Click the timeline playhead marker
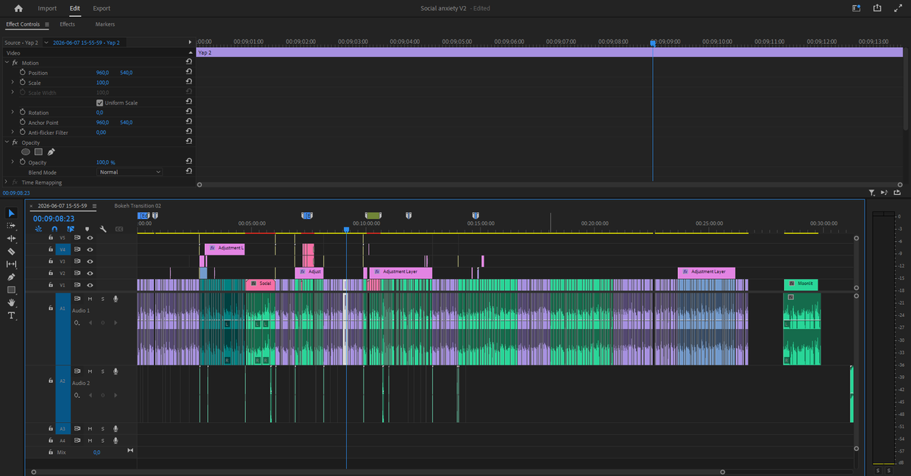The height and width of the screenshot is (476, 911). 346,230
